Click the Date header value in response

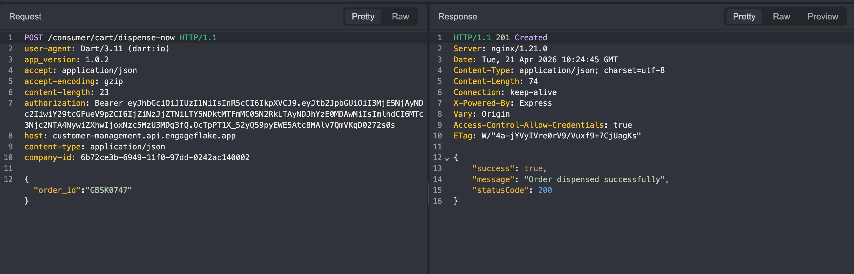point(549,60)
